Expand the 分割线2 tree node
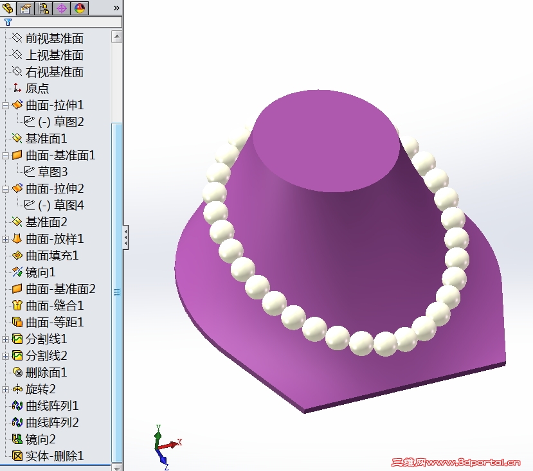This screenshot has width=533, height=471. click(x=5, y=356)
